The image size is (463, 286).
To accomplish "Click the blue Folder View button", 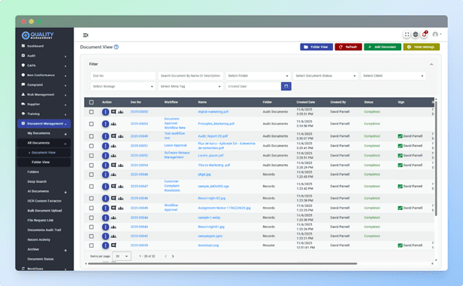I will coord(316,47).
